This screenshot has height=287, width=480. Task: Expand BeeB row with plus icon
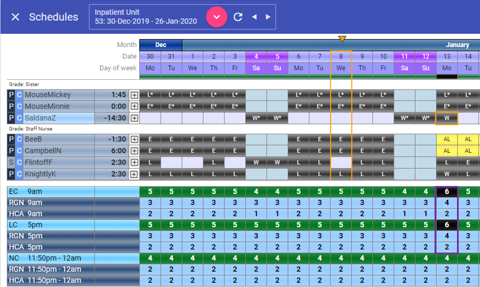(134, 139)
